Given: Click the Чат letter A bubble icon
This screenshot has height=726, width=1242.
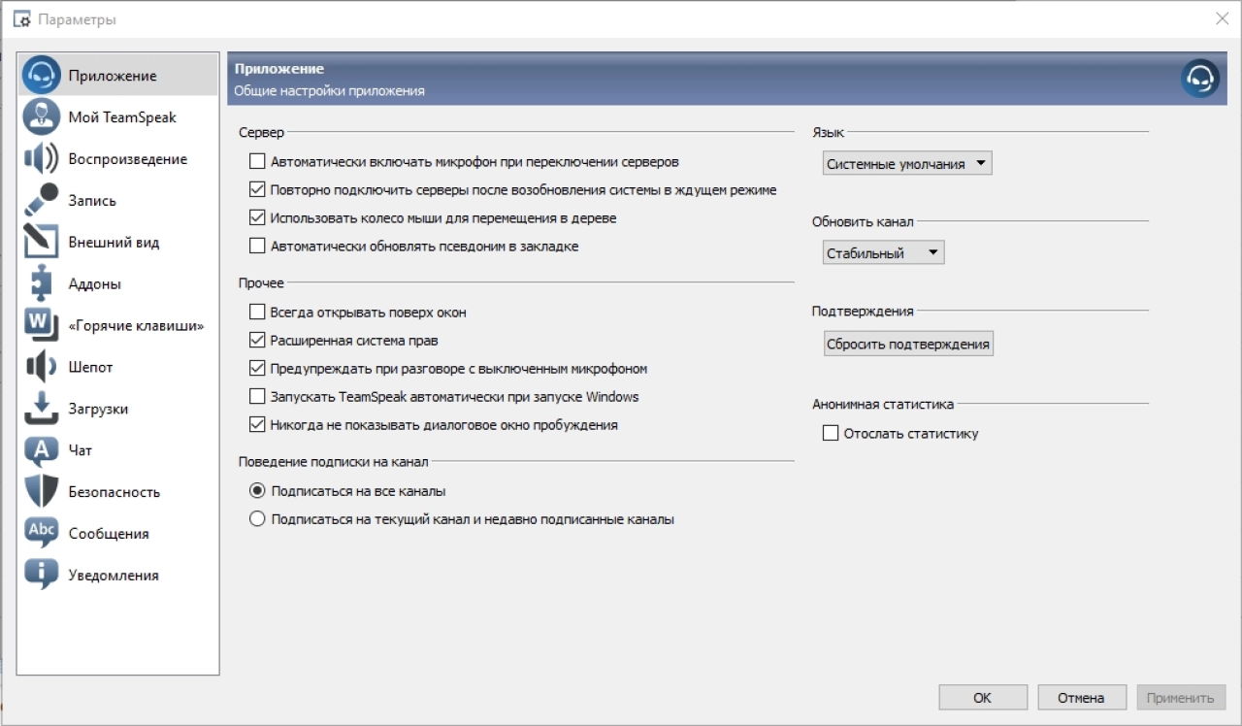Looking at the screenshot, I should pyautogui.click(x=42, y=450).
